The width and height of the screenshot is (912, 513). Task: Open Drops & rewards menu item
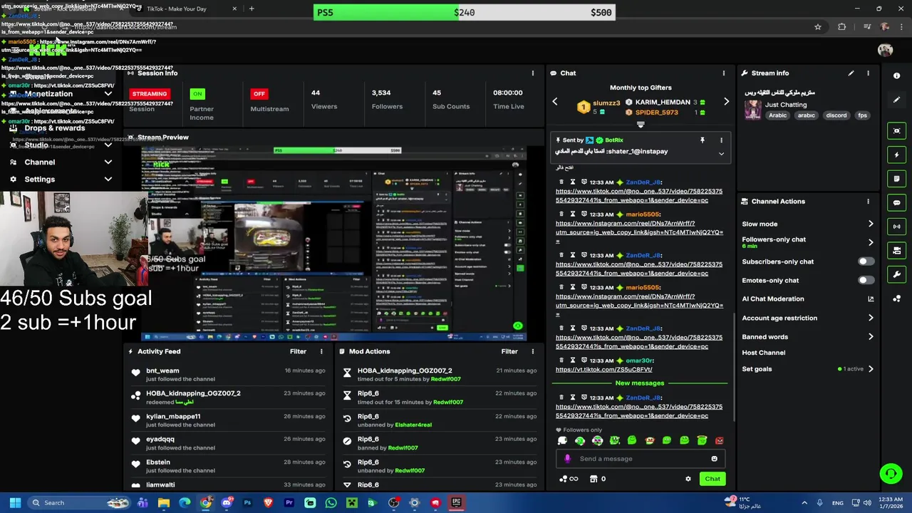pos(55,128)
